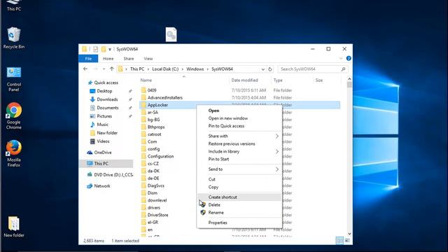Select Documents in the navigation pane
The height and width of the screenshot is (252, 448).
pyautogui.click(x=104, y=108)
